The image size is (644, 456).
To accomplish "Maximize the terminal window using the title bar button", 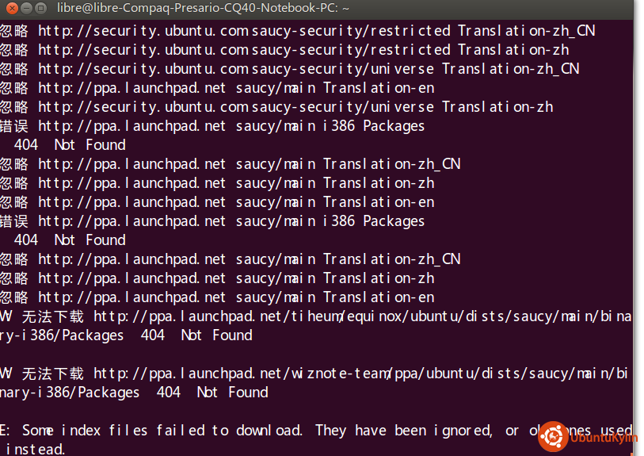I will [41, 8].
